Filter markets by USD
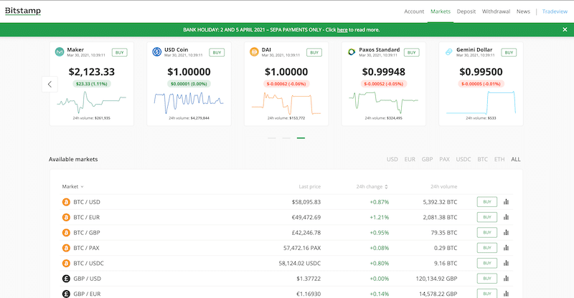 [392, 160]
